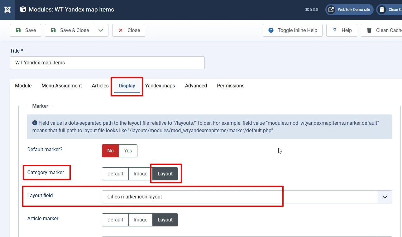The height and width of the screenshot is (237, 402).
Task: Click the Close button
Action: point(129,30)
